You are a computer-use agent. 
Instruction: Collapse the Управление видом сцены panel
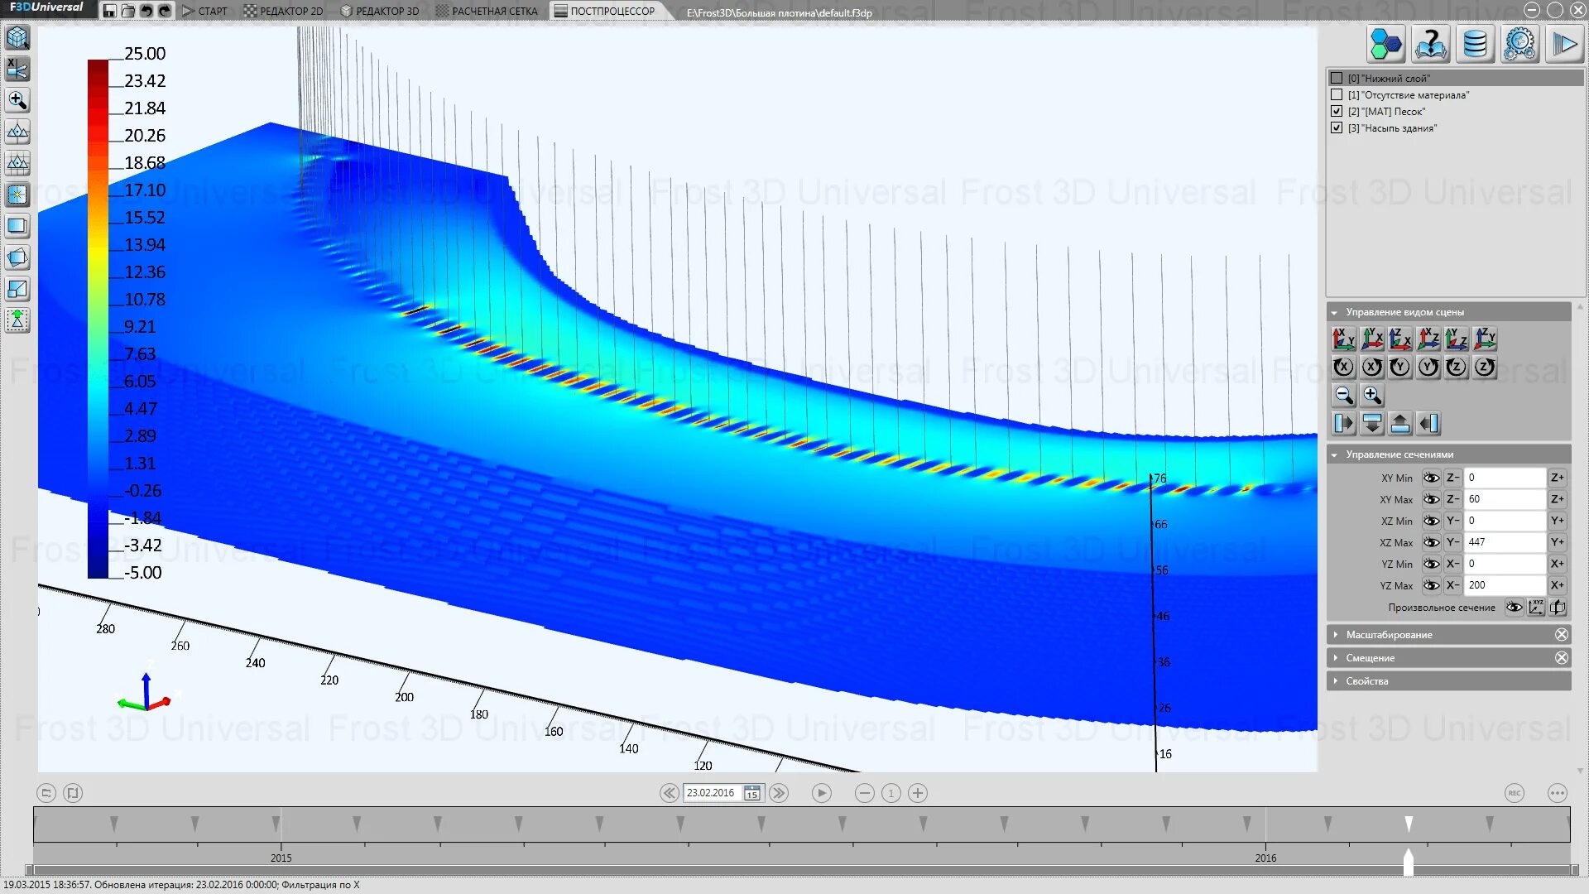coord(1334,312)
